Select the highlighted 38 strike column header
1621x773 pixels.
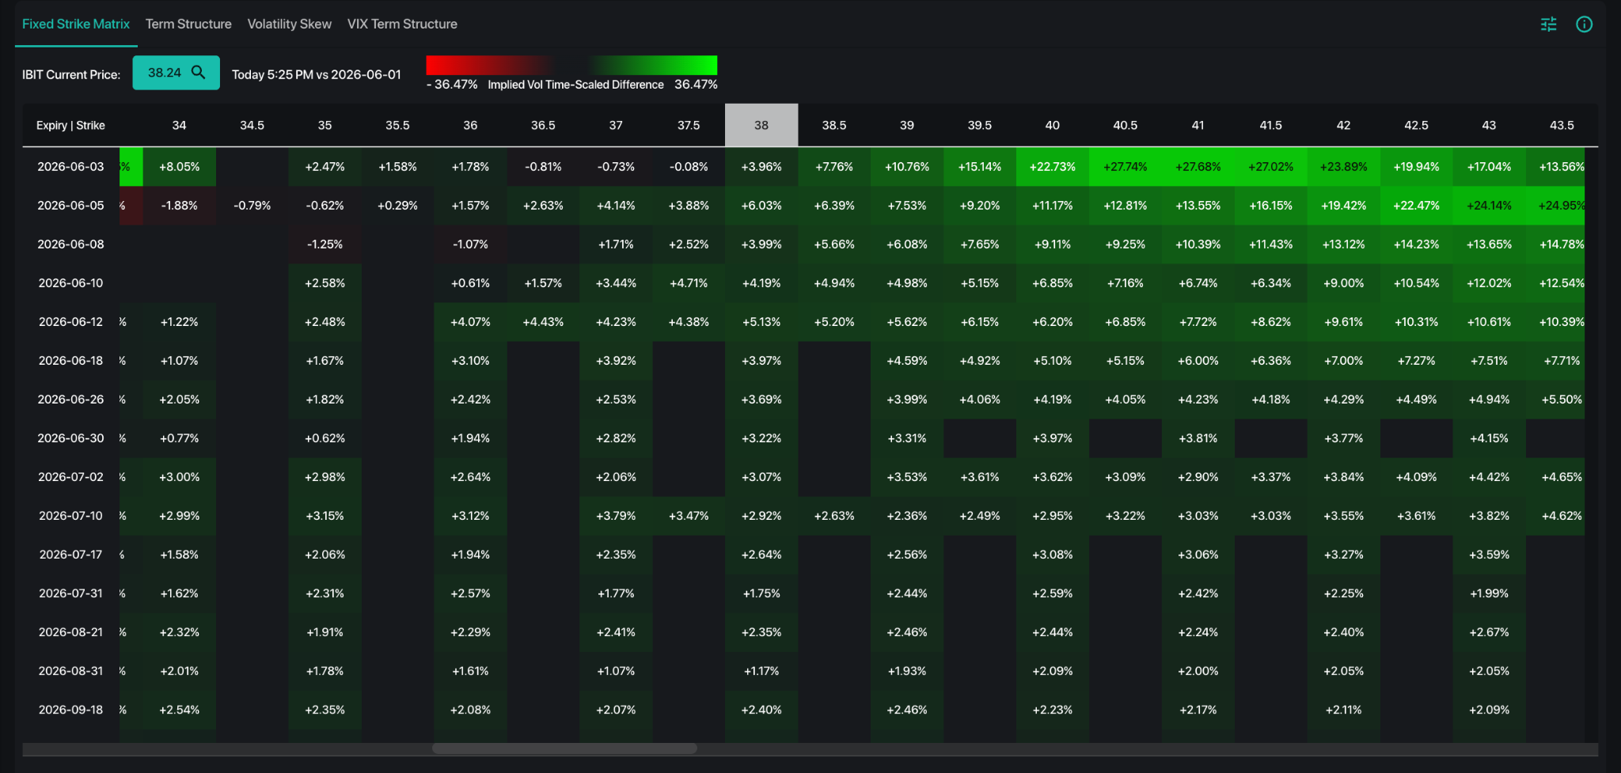(x=761, y=125)
